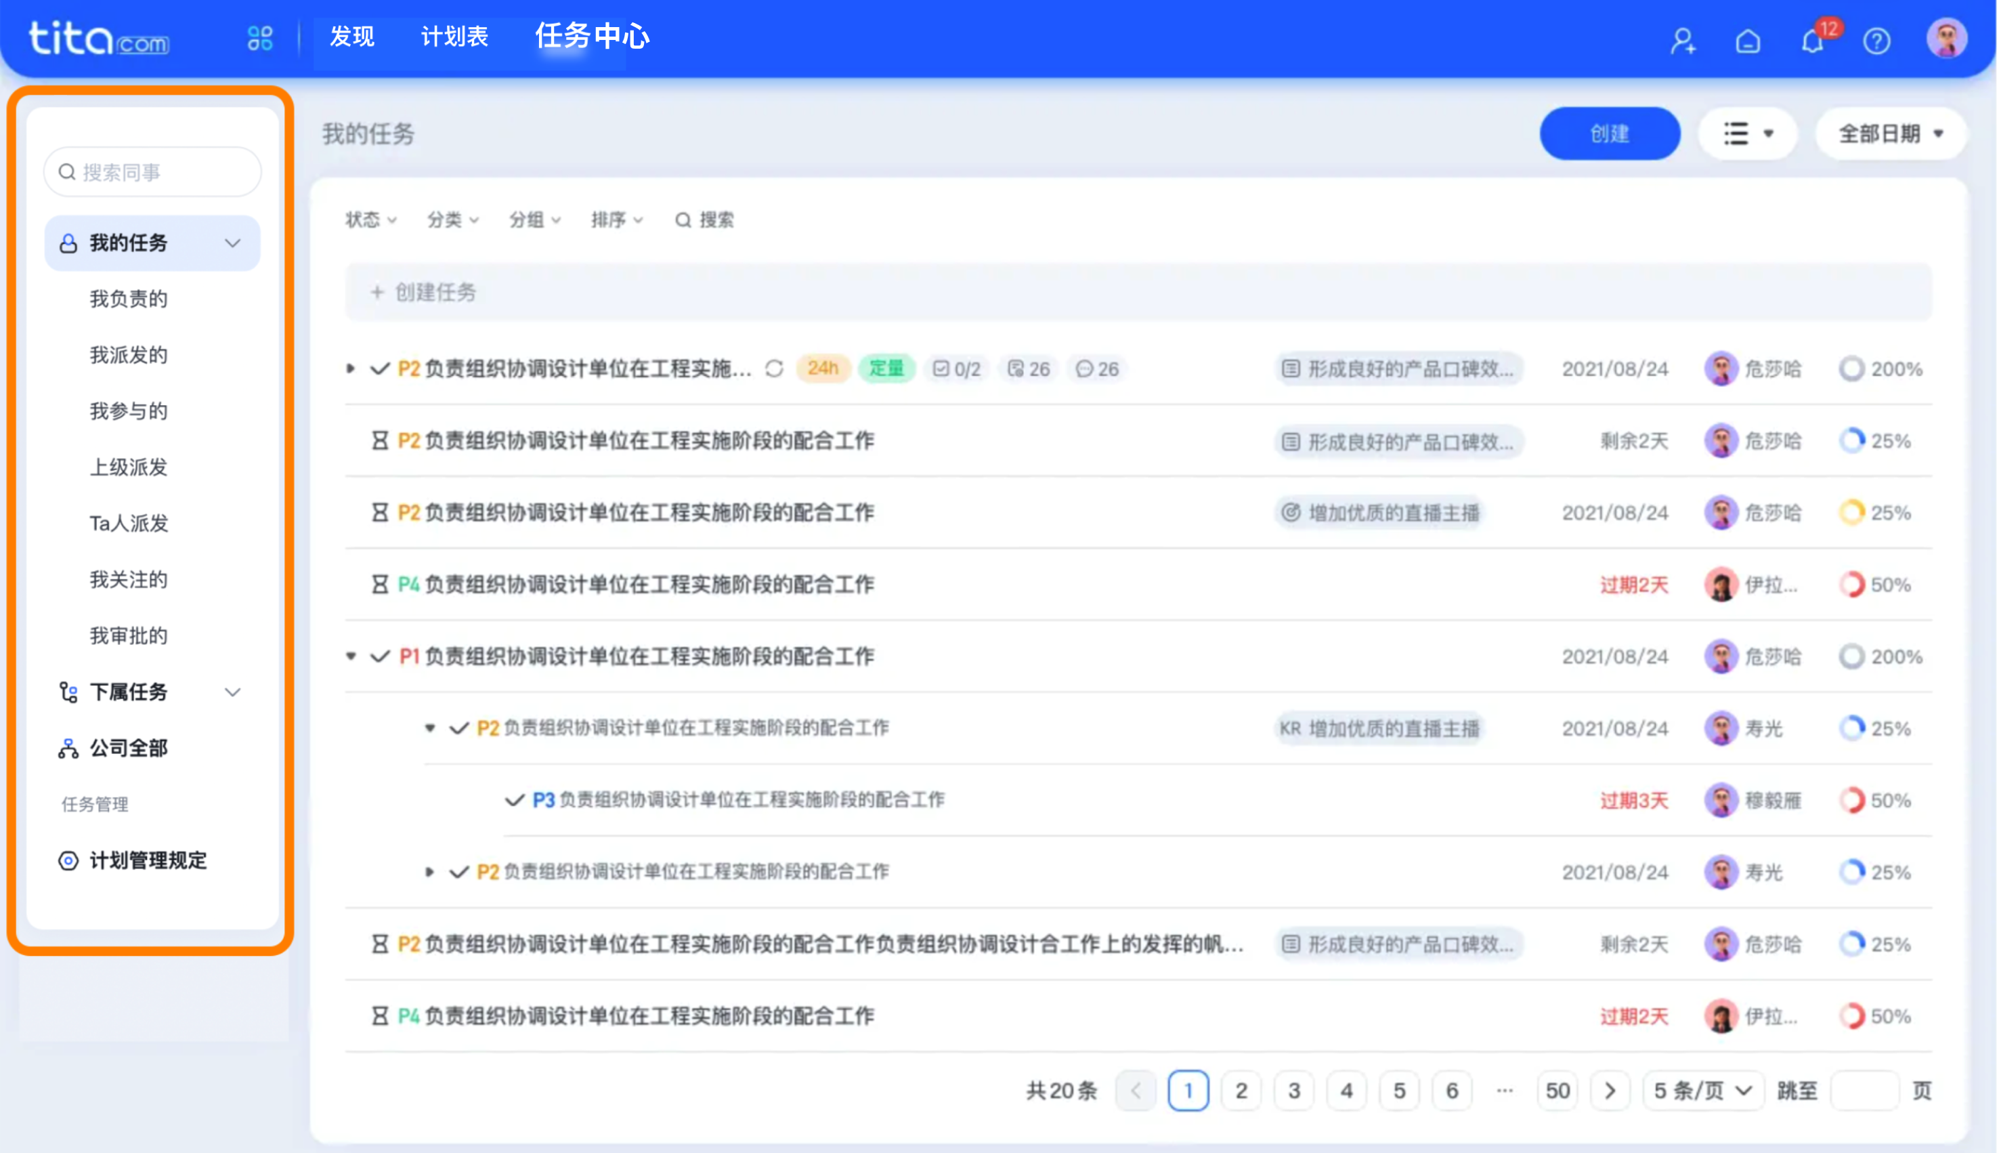
Task: Click the 0/2 subtask count icon
Action: click(957, 369)
